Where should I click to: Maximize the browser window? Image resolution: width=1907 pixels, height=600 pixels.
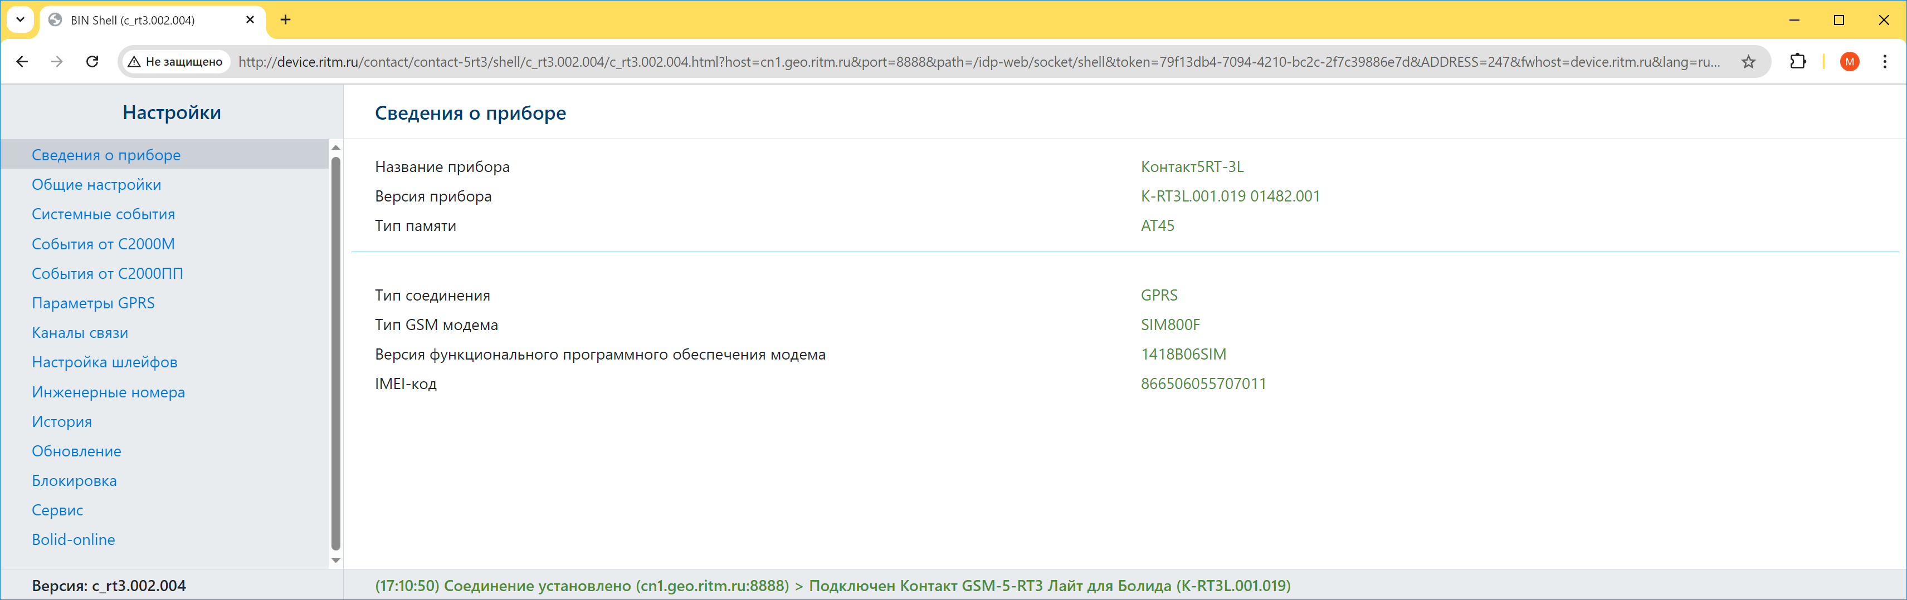[1839, 20]
